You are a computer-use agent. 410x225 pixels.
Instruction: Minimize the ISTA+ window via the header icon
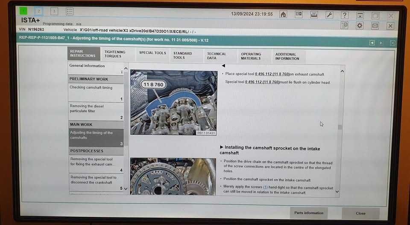tap(360, 15)
